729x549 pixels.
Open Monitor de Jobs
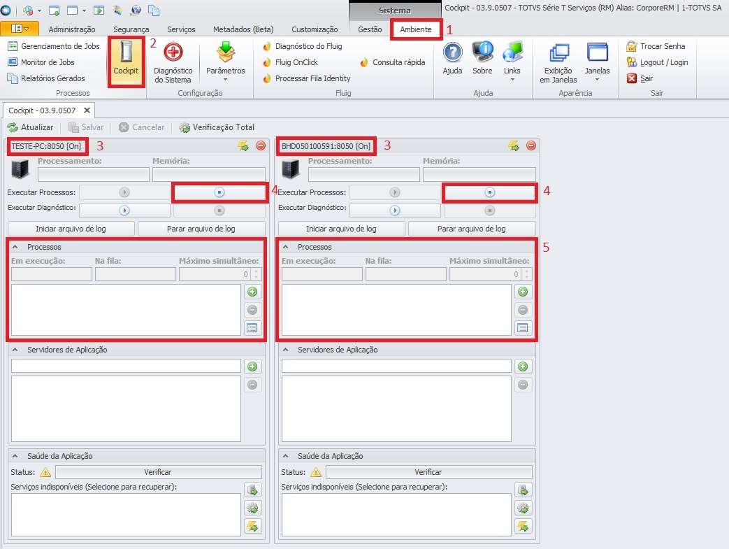[41, 62]
